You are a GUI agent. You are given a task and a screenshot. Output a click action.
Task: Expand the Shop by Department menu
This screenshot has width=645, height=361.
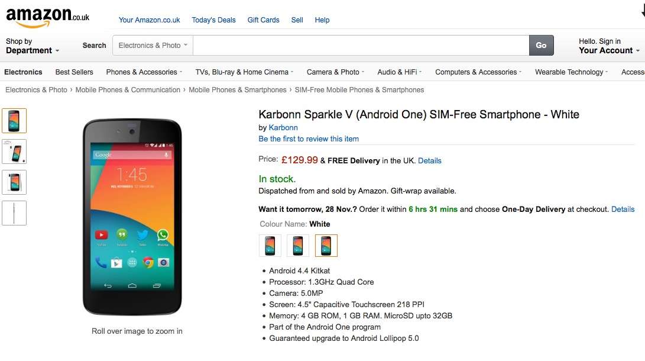click(32, 46)
